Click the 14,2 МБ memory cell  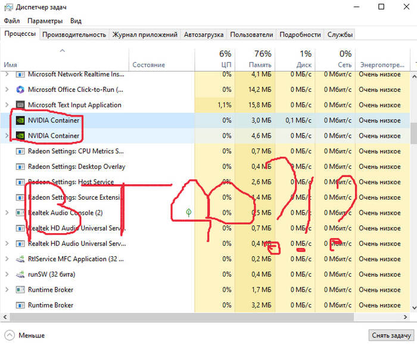point(255,89)
